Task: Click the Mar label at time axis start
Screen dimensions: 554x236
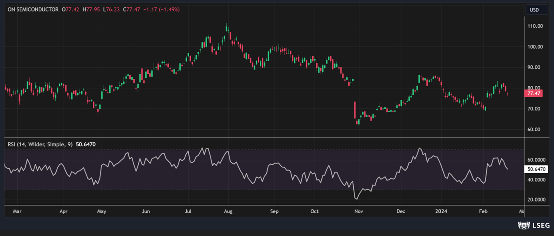Action: 17,212
